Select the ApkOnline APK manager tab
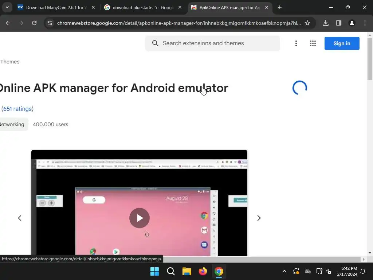The width and height of the screenshot is (373, 280). tap(230, 8)
